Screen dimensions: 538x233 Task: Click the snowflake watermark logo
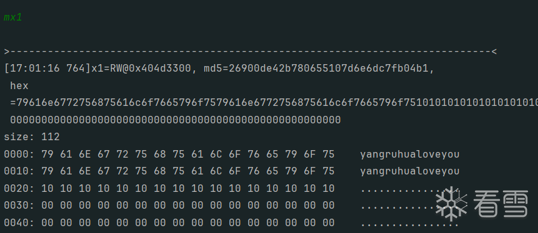(452, 204)
